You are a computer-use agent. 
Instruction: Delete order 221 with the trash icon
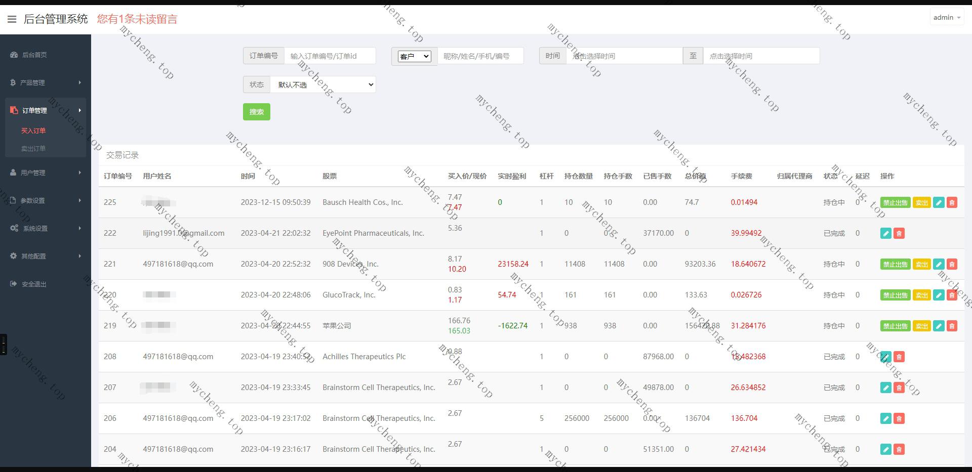coord(952,264)
